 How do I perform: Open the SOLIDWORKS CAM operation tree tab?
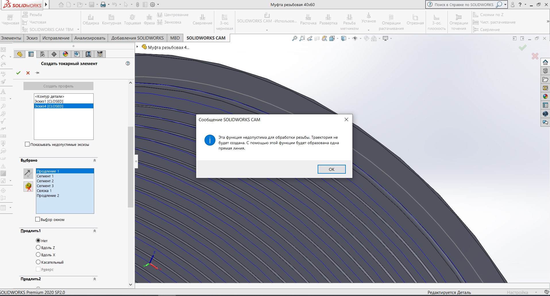coord(88,54)
